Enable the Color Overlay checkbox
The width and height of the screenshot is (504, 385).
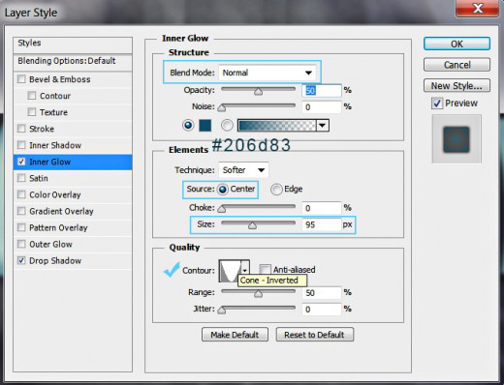[x=21, y=194]
